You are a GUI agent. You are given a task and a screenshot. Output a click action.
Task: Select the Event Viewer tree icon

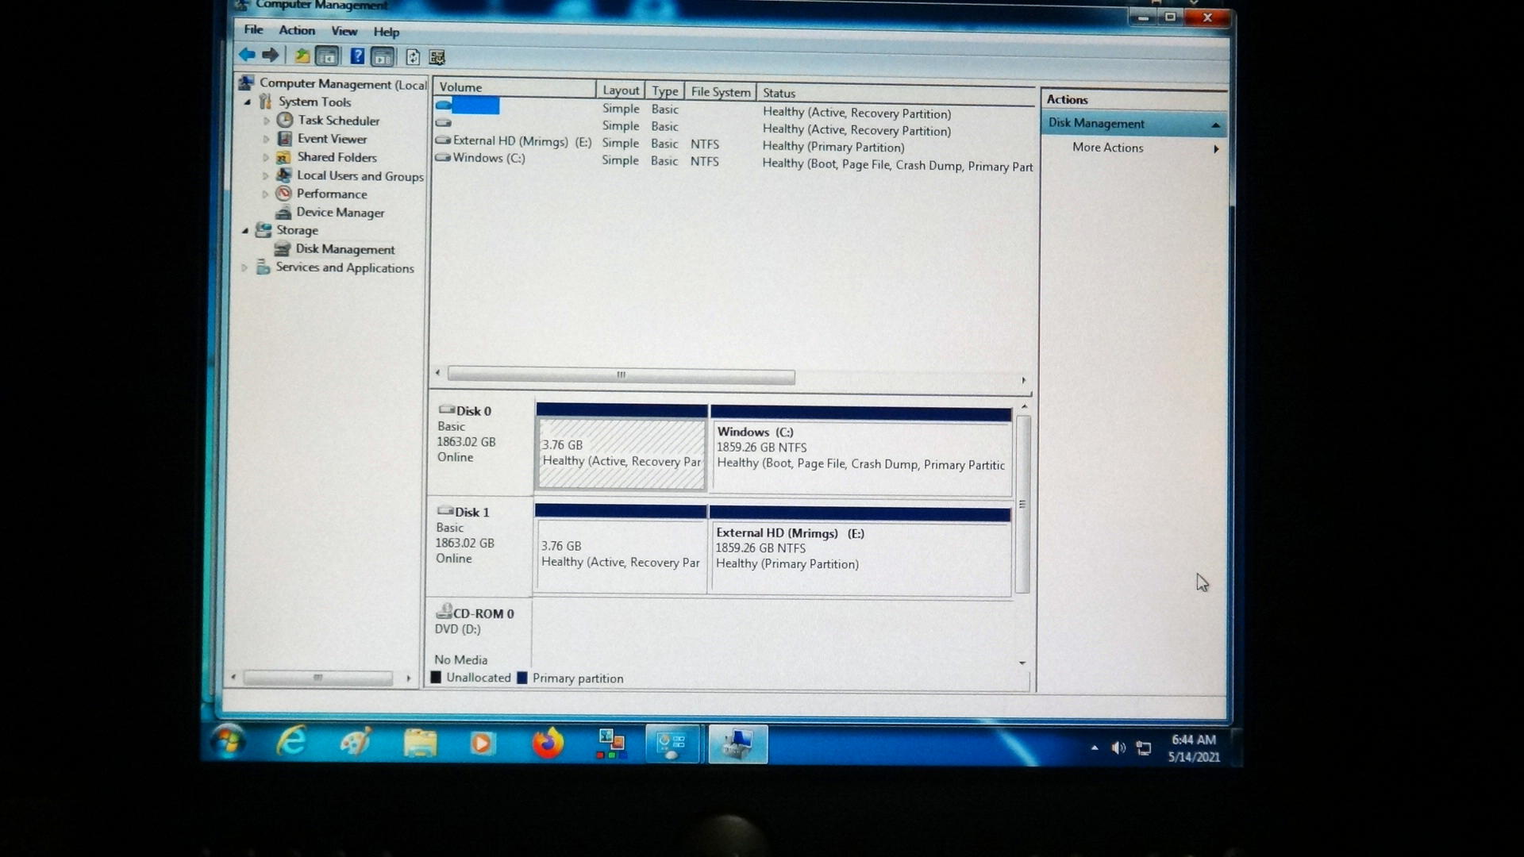pos(284,139)
